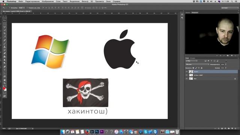Add layer mask from Layers panel footer
The image size is (240, 135).
tap(222, 129)
